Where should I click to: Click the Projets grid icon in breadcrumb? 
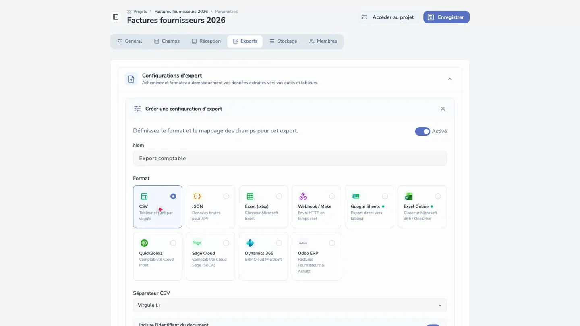point(129,12)
